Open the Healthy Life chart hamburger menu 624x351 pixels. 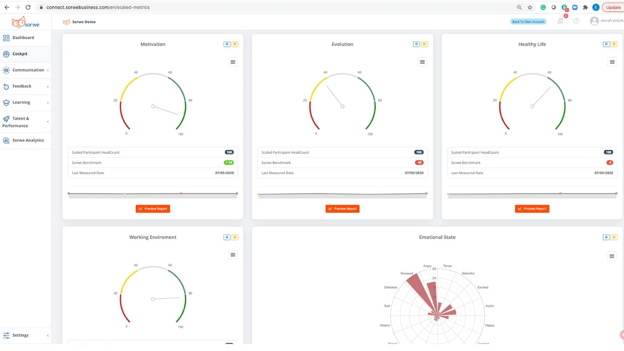point(612,62)
